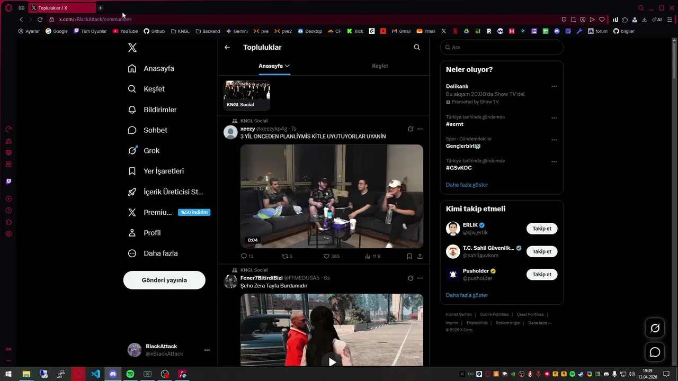
Task: Open Daha fazla menu in sidebar
Action: click(153, 253)
